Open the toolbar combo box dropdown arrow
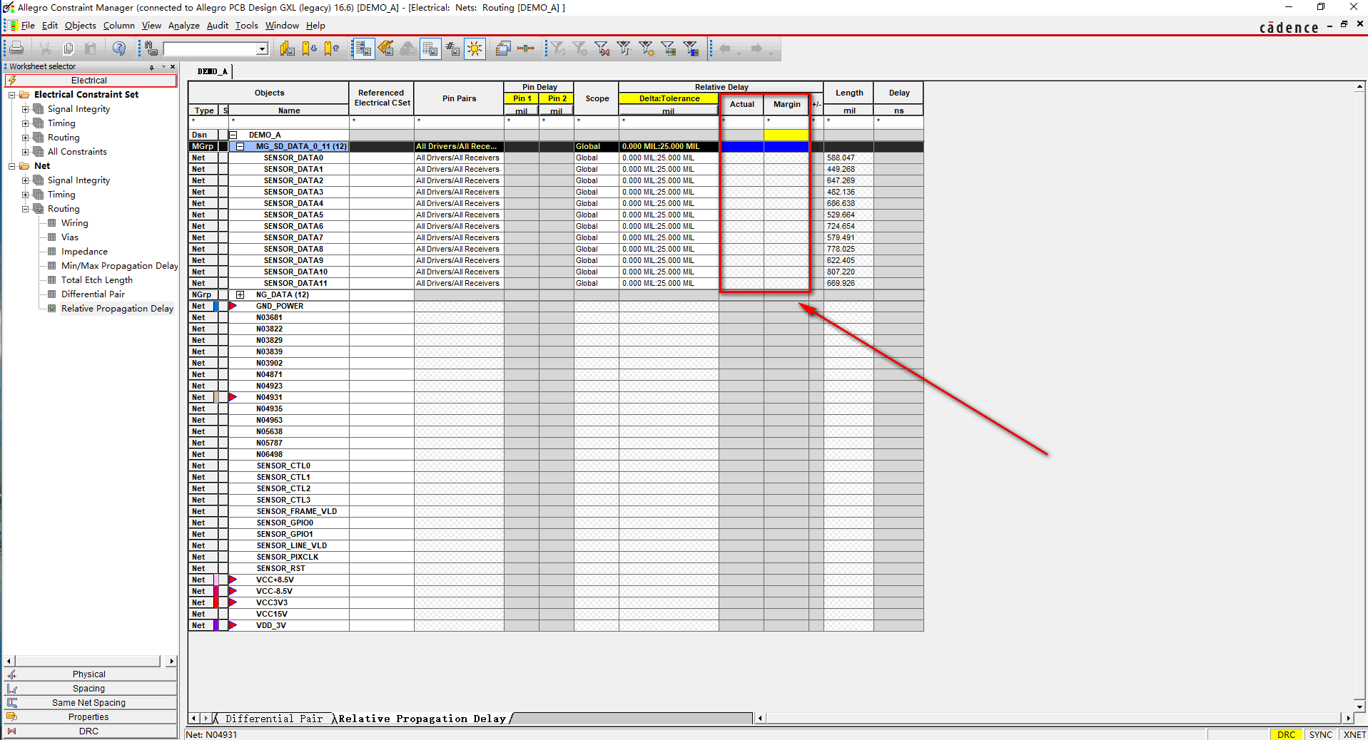 pos(263,49)
